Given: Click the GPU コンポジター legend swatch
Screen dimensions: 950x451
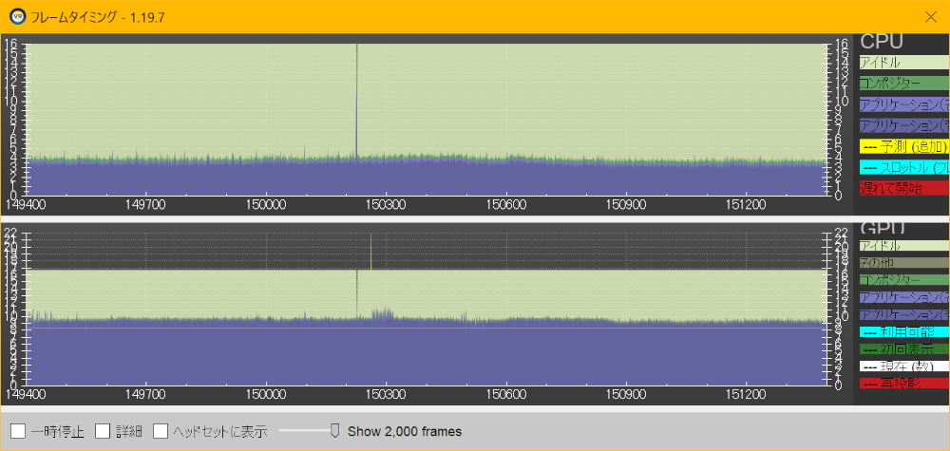Looking at the screenshot, I should 904,280.
